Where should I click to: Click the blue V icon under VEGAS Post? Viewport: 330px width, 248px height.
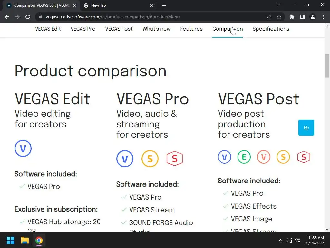point(224,157)
